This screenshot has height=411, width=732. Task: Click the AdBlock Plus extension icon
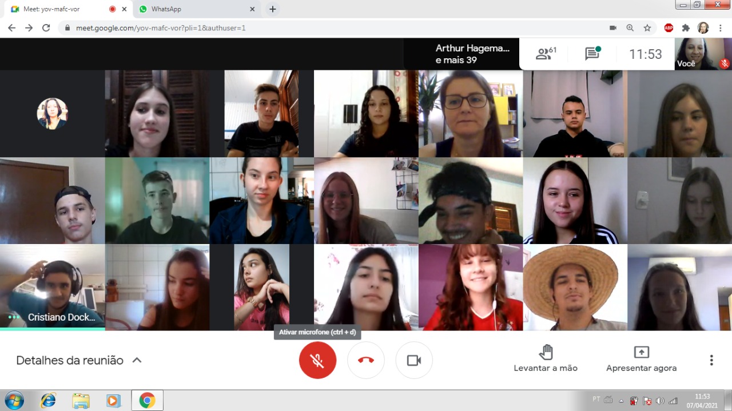[669, 27]
